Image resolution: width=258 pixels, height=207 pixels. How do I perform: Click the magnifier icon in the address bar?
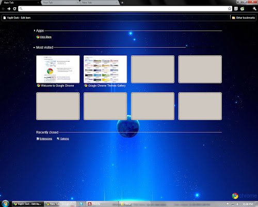click(x=21, y=9)
